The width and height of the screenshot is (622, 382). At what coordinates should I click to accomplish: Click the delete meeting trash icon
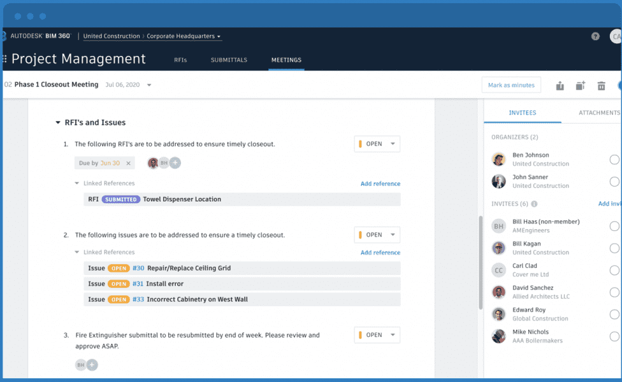point(601,85)
